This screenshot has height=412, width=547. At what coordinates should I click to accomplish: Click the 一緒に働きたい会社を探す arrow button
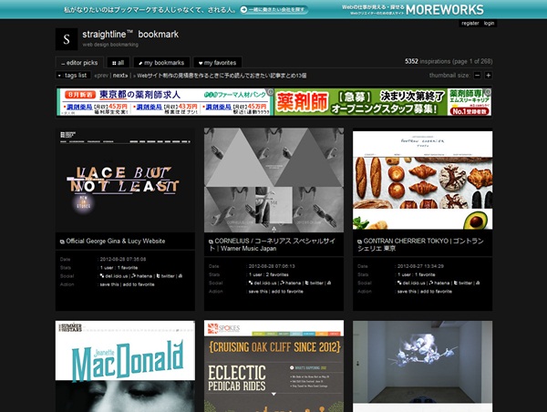(x=273, y=10)
